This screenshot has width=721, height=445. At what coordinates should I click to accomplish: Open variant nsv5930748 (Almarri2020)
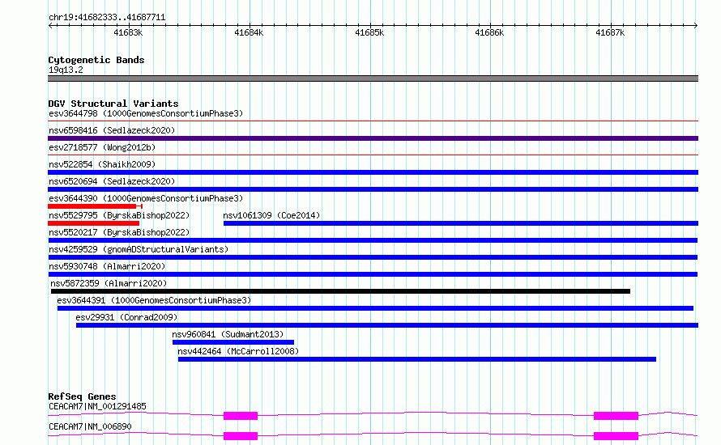tap(107, 266)
